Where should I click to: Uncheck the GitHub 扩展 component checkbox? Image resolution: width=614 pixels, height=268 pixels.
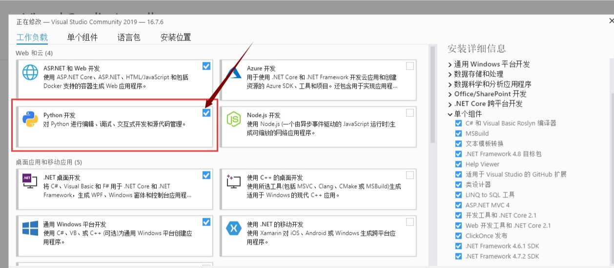458,174
